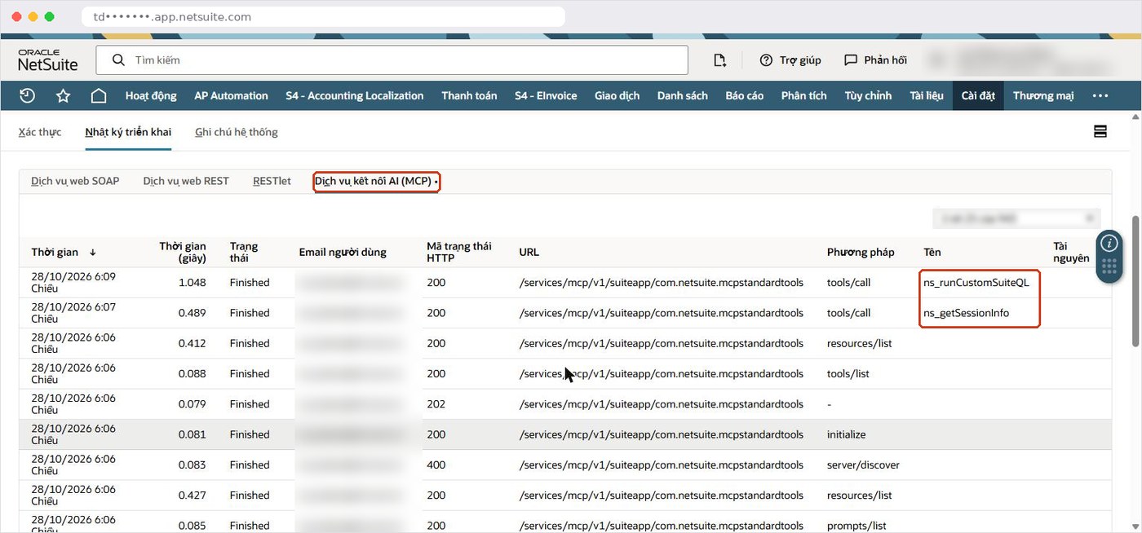Screen dimensions: 1142x533
Task: Click the 28/10/2026 6:09 Chiều timestamp
Action: (73, 283)
